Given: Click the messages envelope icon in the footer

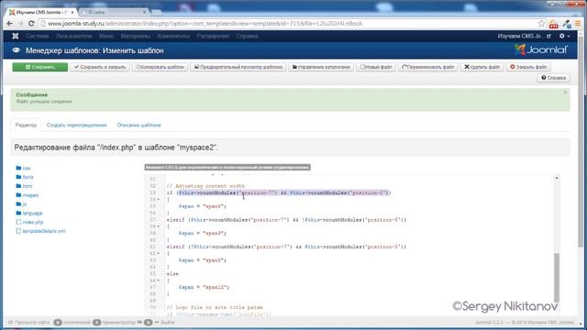Looking at the screenshot, I should [x=139, y=322].
